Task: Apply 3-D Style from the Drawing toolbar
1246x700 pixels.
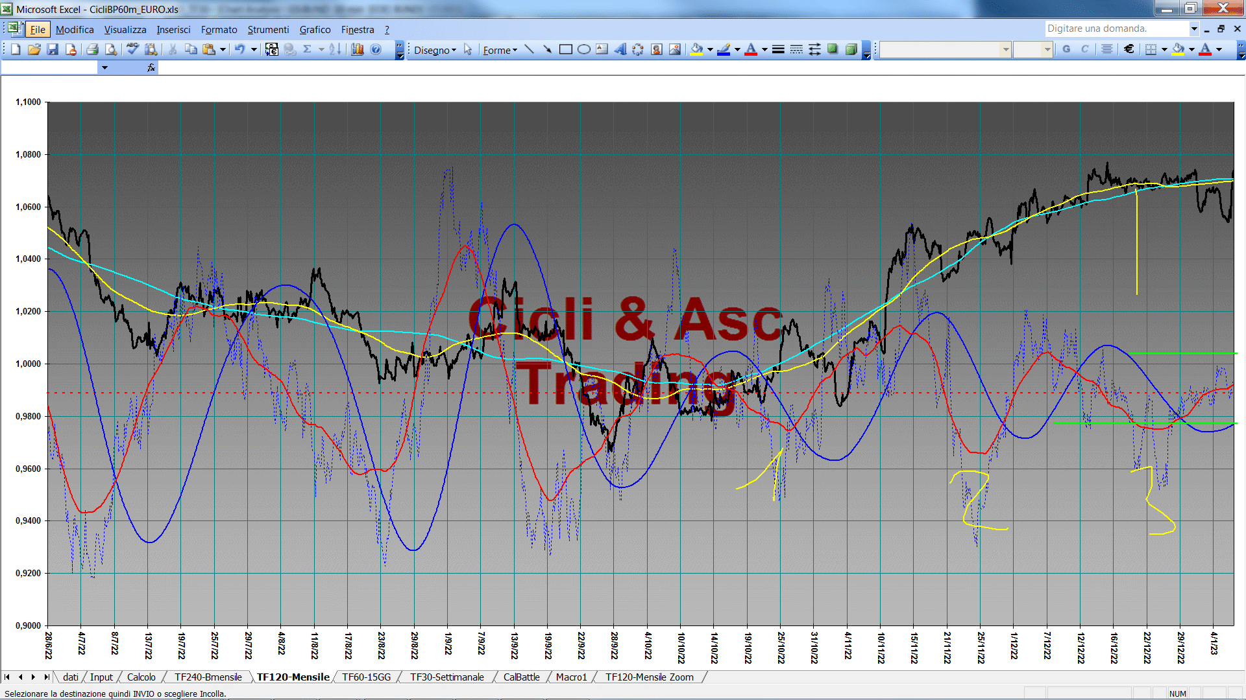Action: [851, 49]
